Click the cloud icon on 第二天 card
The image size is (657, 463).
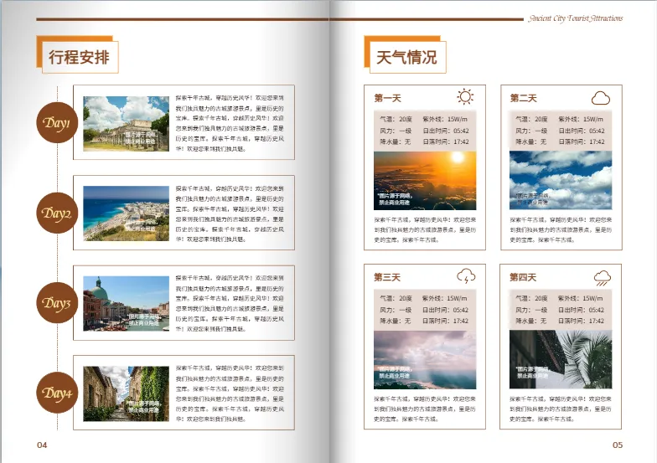(x=601, y=98)
